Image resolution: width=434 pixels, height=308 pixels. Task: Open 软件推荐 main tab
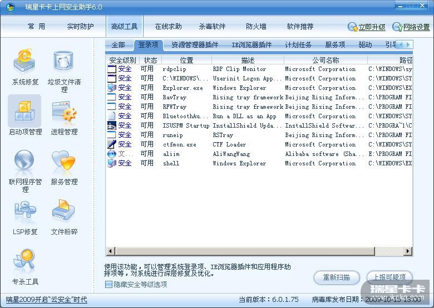tap(300, 27)
